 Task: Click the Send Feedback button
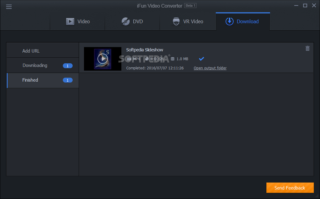290,188
